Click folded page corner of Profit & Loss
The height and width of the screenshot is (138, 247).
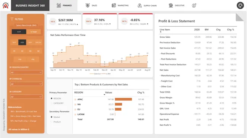(x=240, y=17)
